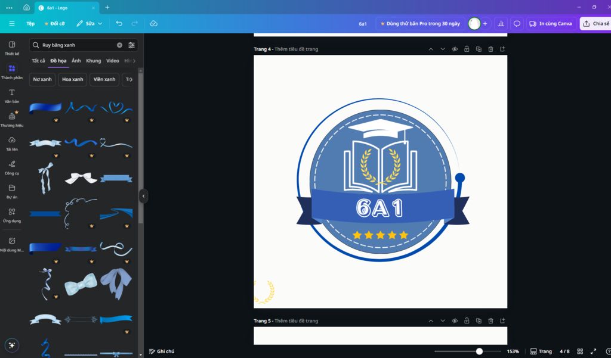This screenshot has width=611, height=358.
Task: Open the hamburger main menu
Action: (x=12, y=24)
